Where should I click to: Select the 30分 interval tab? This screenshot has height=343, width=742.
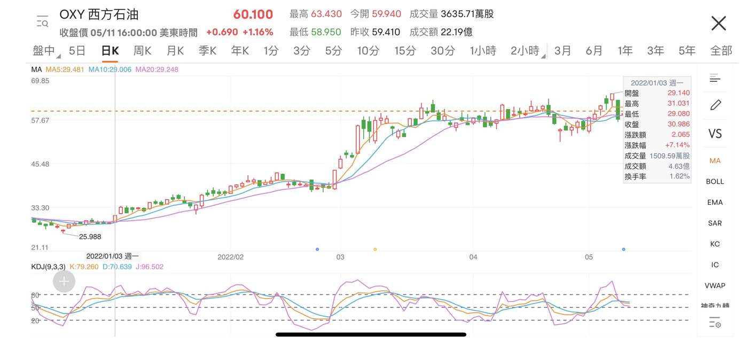click(443, 51)
